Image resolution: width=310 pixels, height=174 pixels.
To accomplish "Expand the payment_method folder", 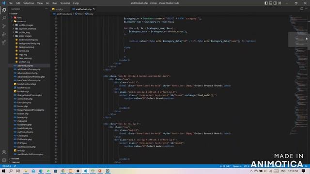I will point(27,29).
